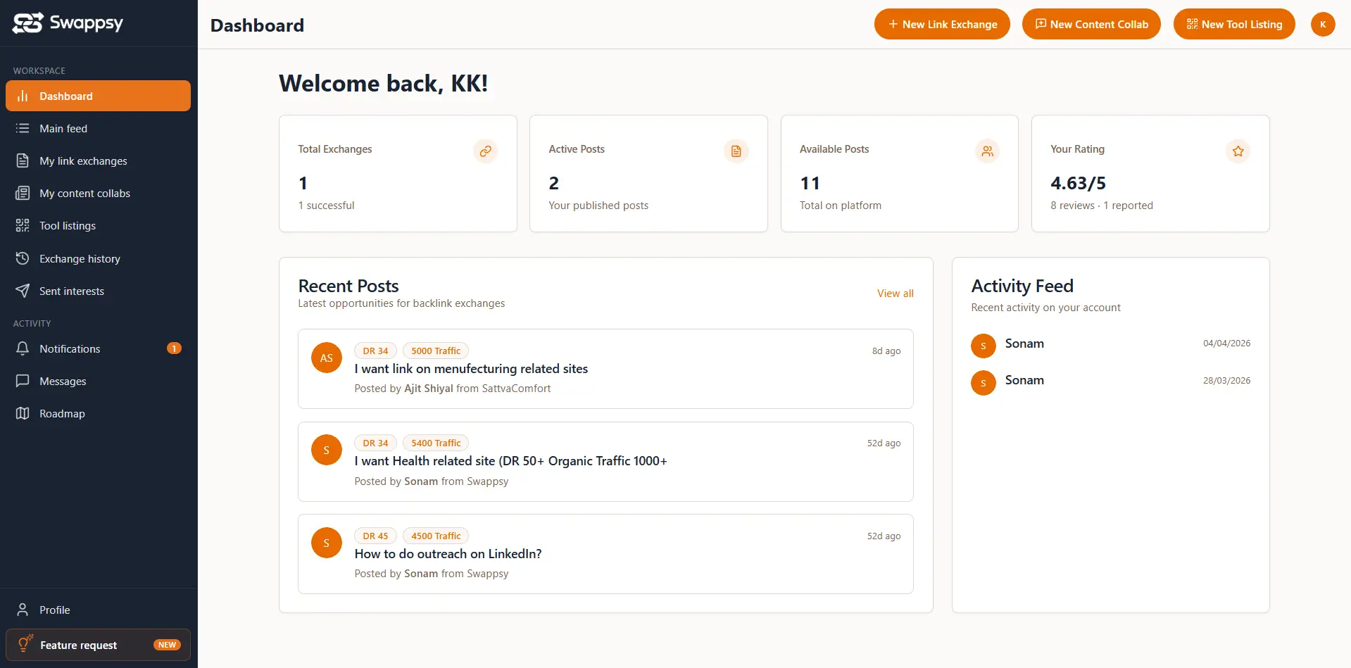1351x668 pixels.
Task: Click the 8 reviews · 1 reported text
Action: click(x=1102, y=206)
